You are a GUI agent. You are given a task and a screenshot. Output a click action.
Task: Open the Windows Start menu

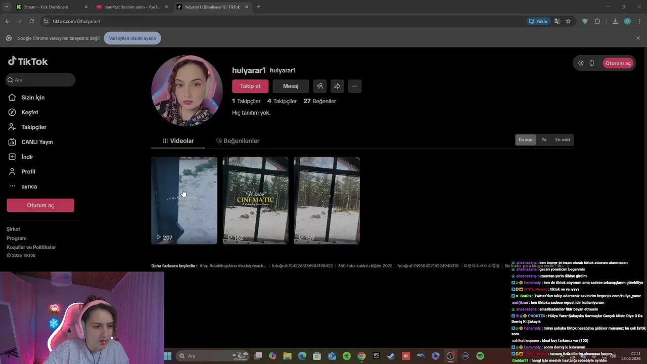[168, 356]
